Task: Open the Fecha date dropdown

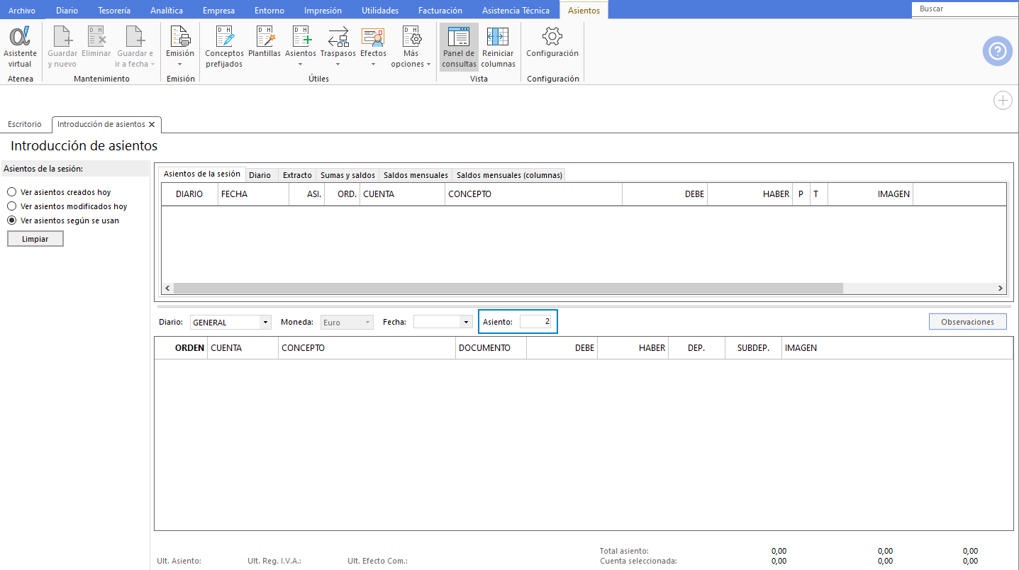Action: [x=466, y=323]
